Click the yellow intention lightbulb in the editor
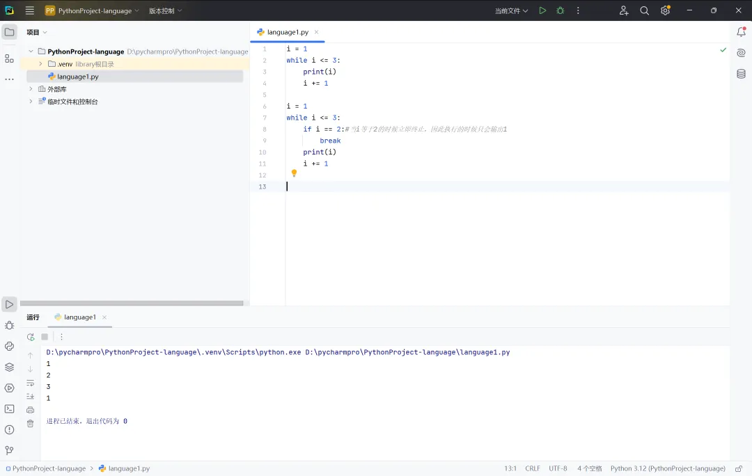 [294, 173]
